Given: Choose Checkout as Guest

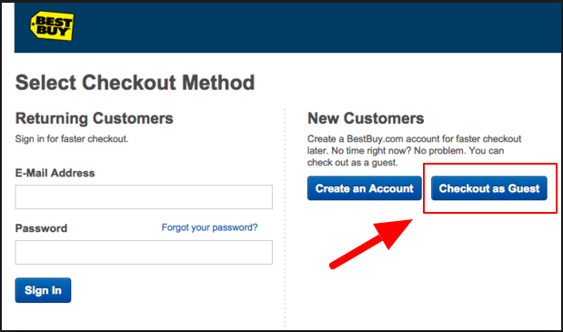Looking at the screenshot, I should pos(489,188).
